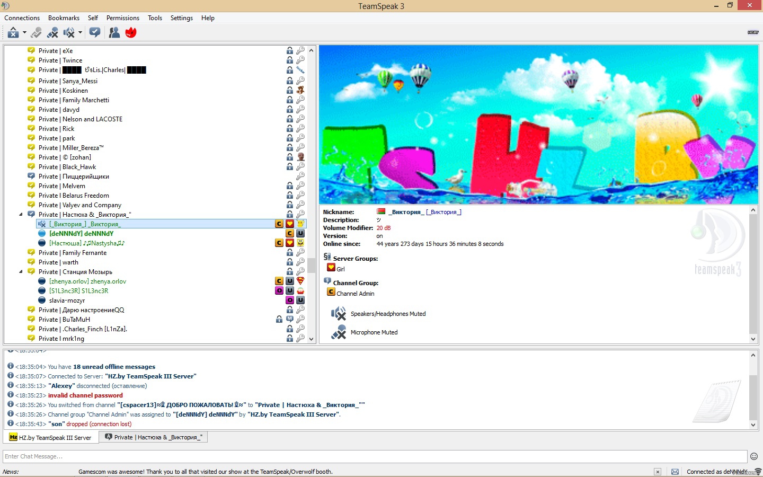Click the Microphone Muted status icon

point(339,332)
